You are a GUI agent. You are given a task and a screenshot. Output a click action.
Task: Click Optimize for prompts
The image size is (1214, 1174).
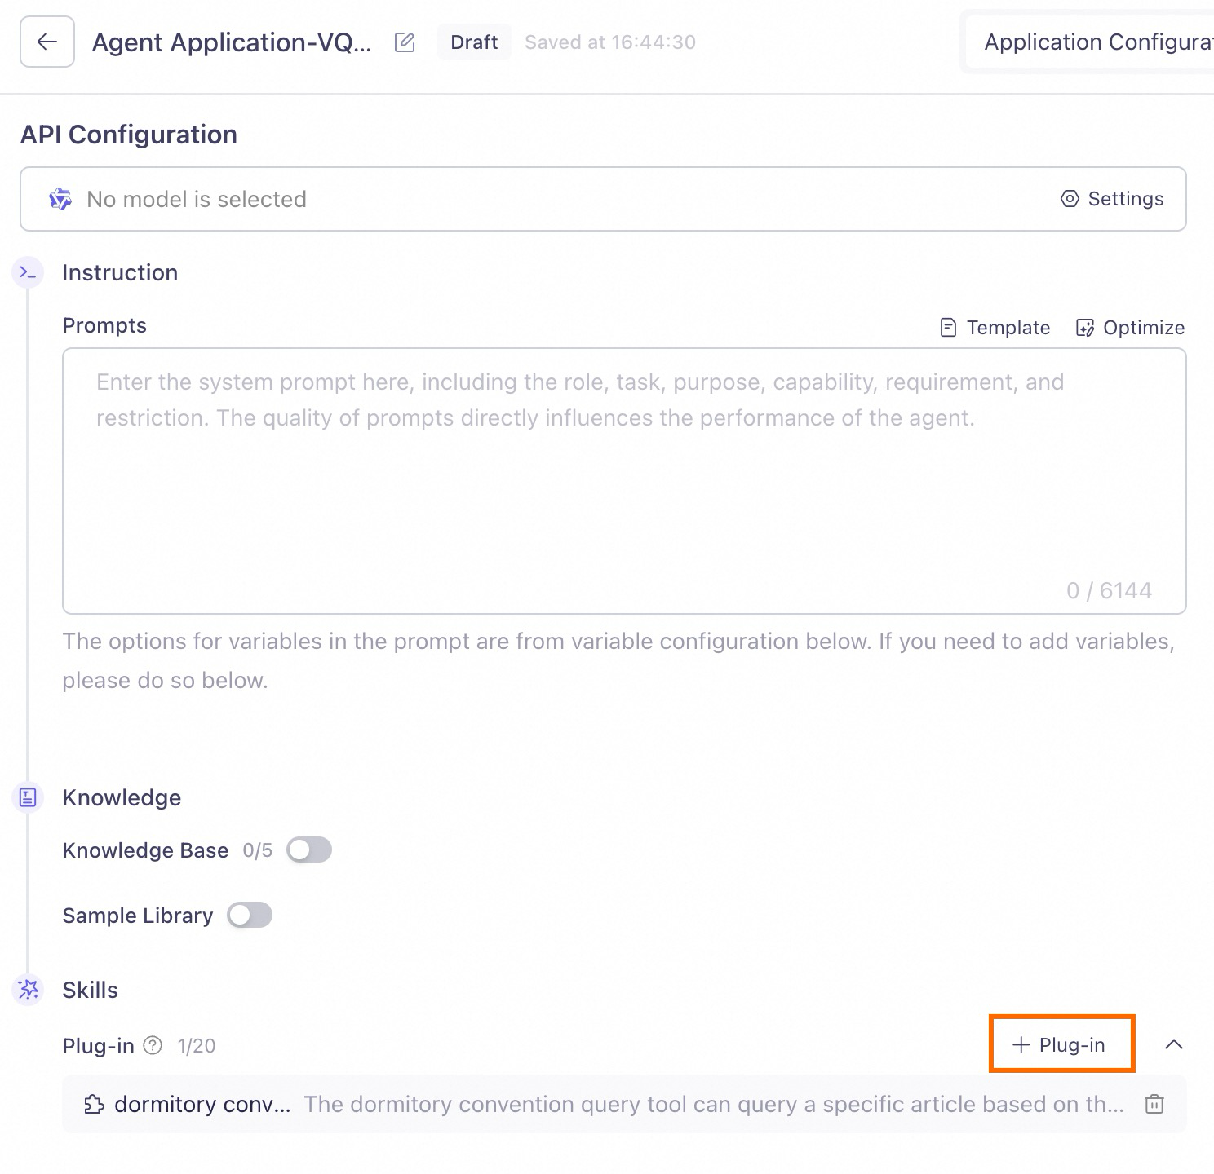(1130, 328)
